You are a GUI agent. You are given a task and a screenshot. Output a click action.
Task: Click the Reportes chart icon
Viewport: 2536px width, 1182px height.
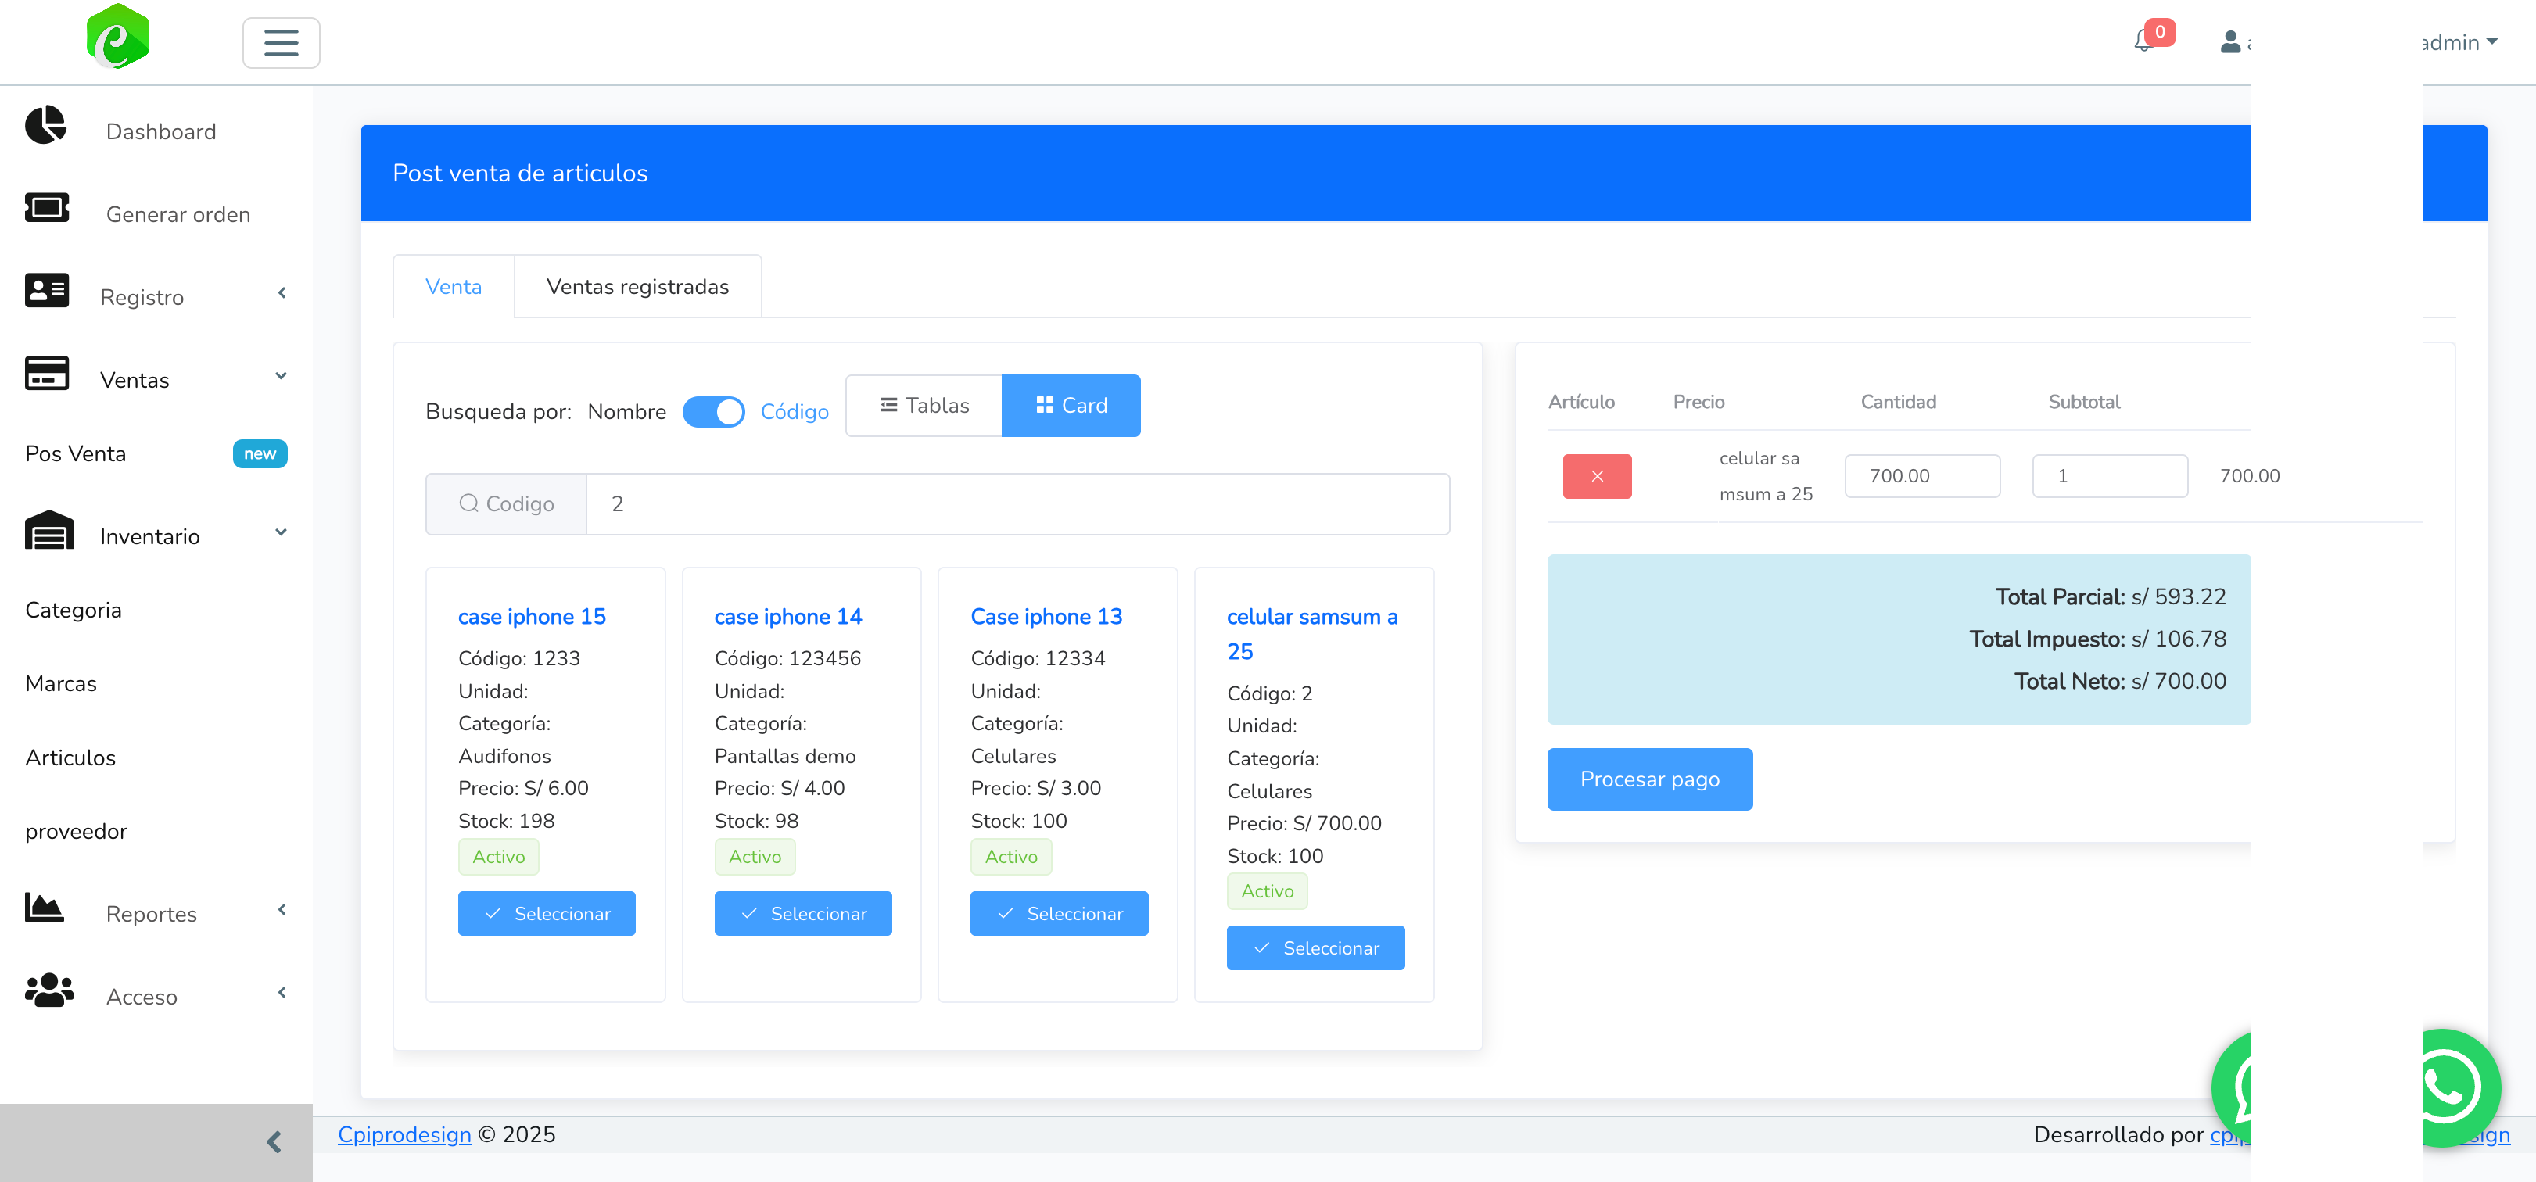click(45, 908)
